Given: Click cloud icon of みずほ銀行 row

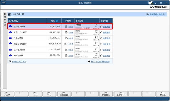Looking at the screenshot, I should [x=10, y=55].
